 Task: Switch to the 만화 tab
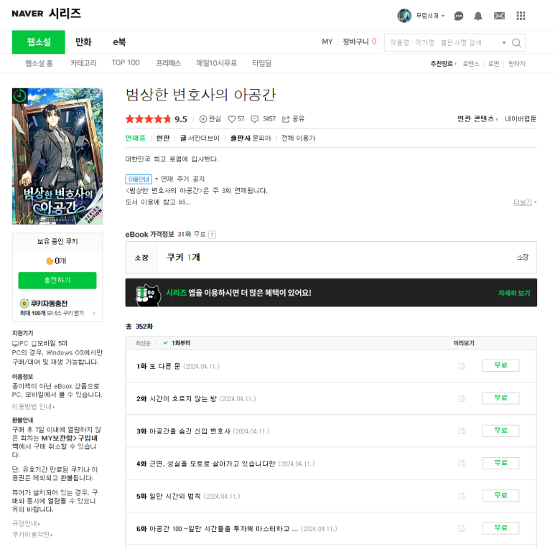point(83,42)
